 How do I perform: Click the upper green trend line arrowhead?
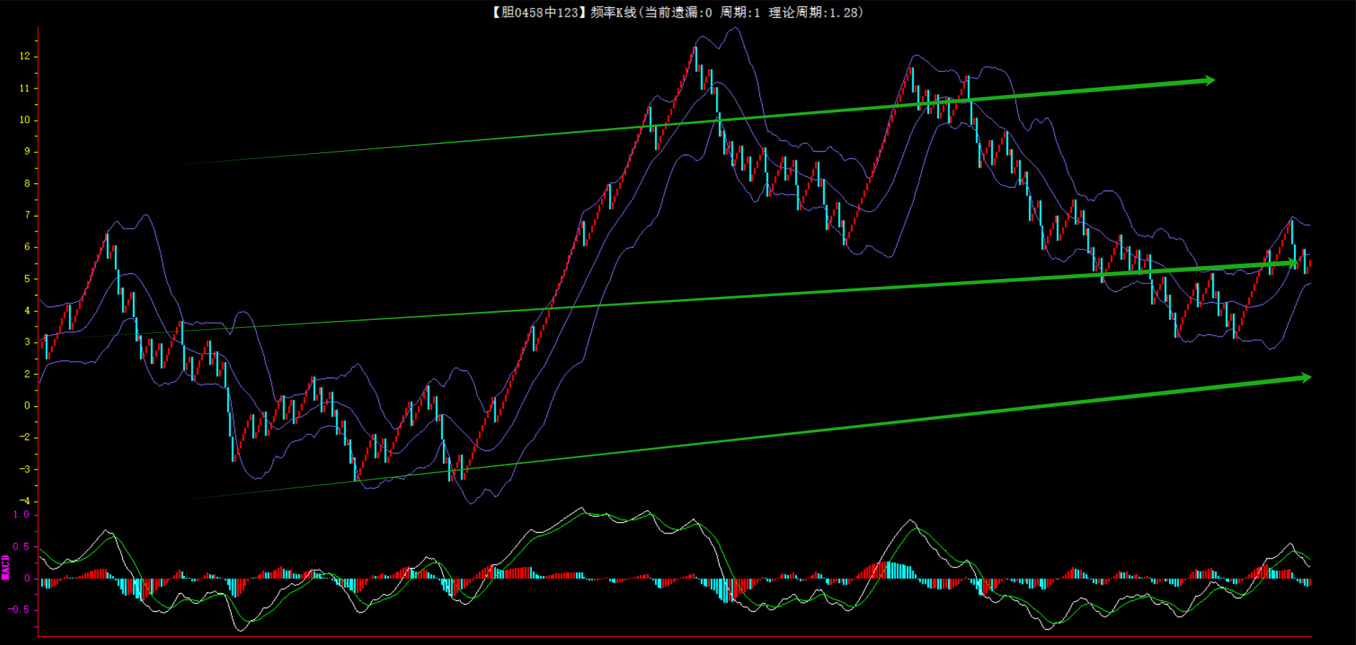pos(1209,81)
